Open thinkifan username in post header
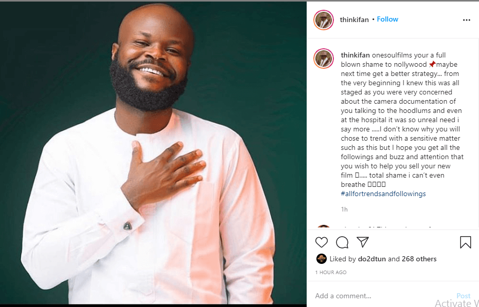This screenshot has width=479, height=307. point(354,20)
